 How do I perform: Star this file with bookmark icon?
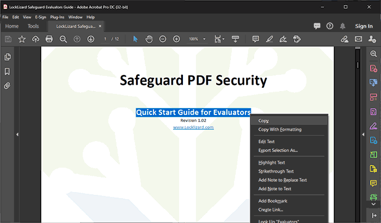tap(22, 39)
